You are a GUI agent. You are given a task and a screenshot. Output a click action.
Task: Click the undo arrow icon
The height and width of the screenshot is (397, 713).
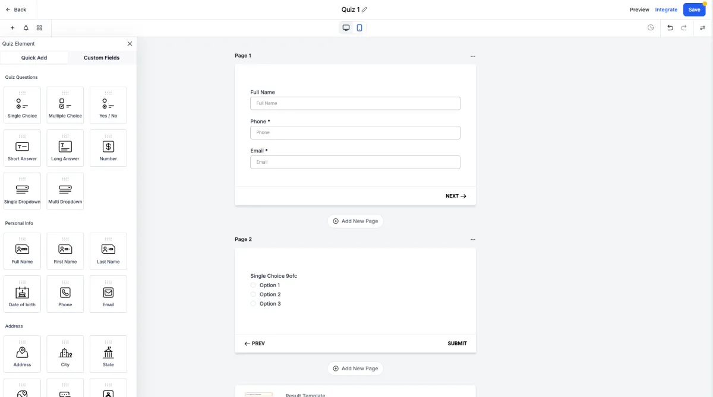[670, 28]
